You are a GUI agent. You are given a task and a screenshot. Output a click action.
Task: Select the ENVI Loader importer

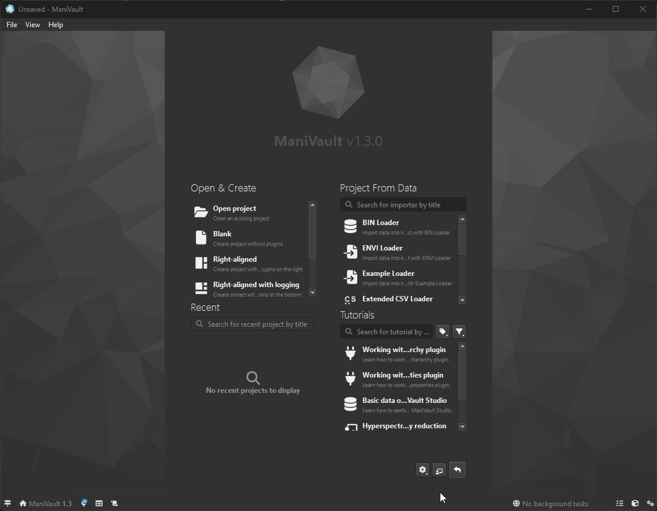click(x=399, y=252)
